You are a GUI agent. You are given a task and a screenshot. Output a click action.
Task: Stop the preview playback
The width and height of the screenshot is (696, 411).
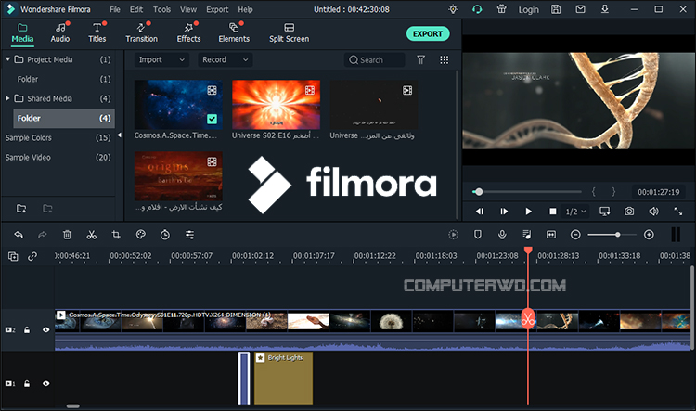click(x=553, y=212)
